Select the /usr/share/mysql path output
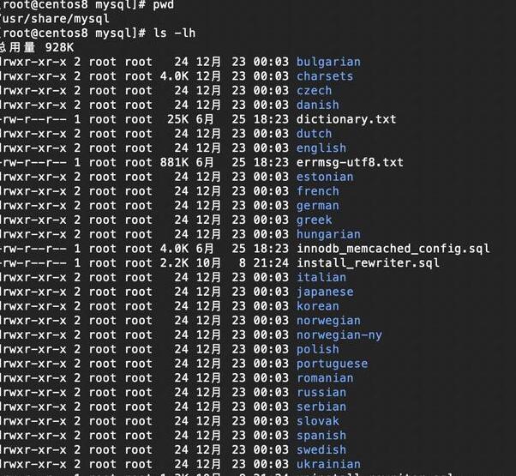The height and width of the screenshot is (476, 516). pyautogui.click(x=54, y=18)
